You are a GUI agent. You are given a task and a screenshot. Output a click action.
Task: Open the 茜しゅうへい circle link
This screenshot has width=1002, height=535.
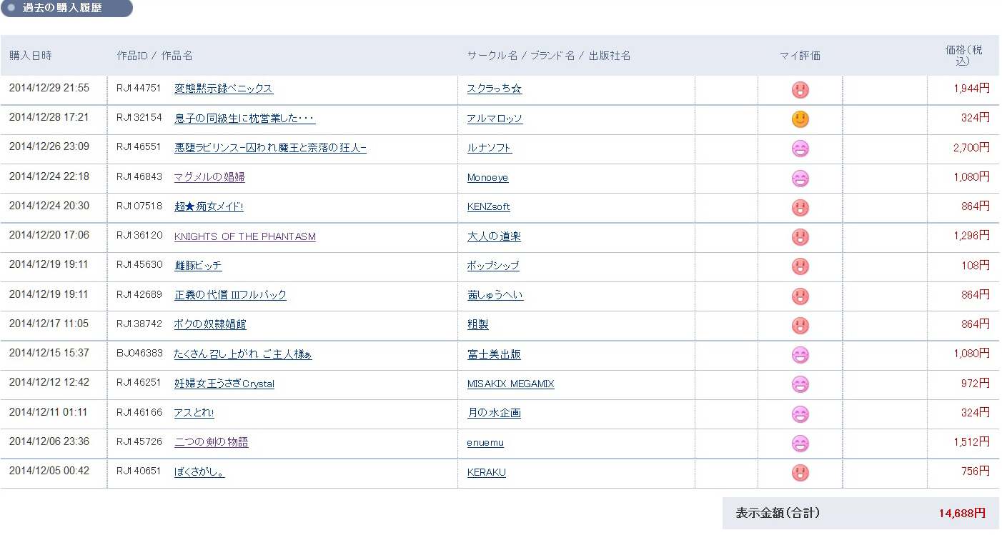(495, 295)
